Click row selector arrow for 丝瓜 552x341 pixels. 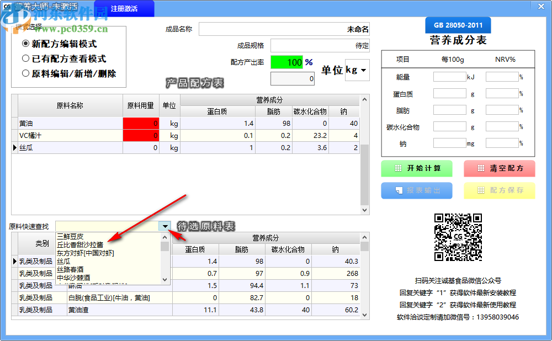pos(15,148)
